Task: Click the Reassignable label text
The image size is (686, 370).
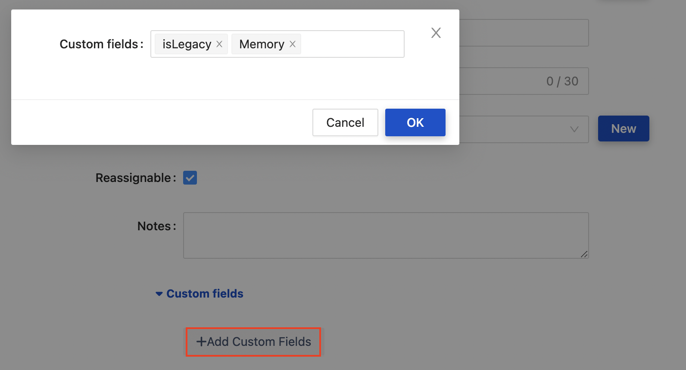Action: 133,178
